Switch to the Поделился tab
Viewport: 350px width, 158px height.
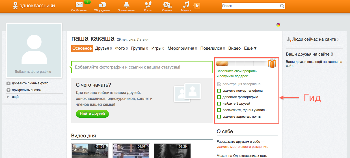tap(213, 48)
